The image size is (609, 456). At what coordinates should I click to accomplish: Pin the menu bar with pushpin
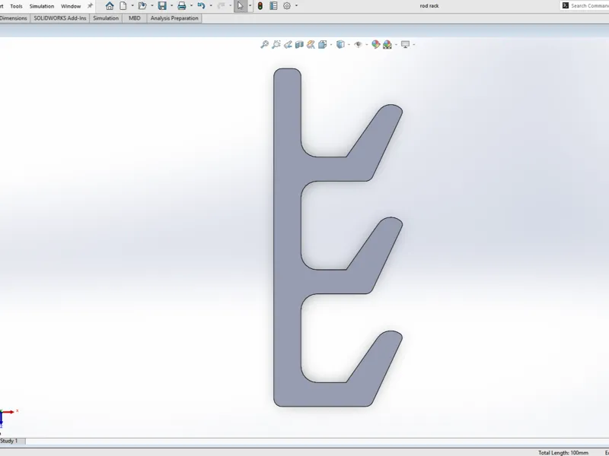[x=90, y=6]
